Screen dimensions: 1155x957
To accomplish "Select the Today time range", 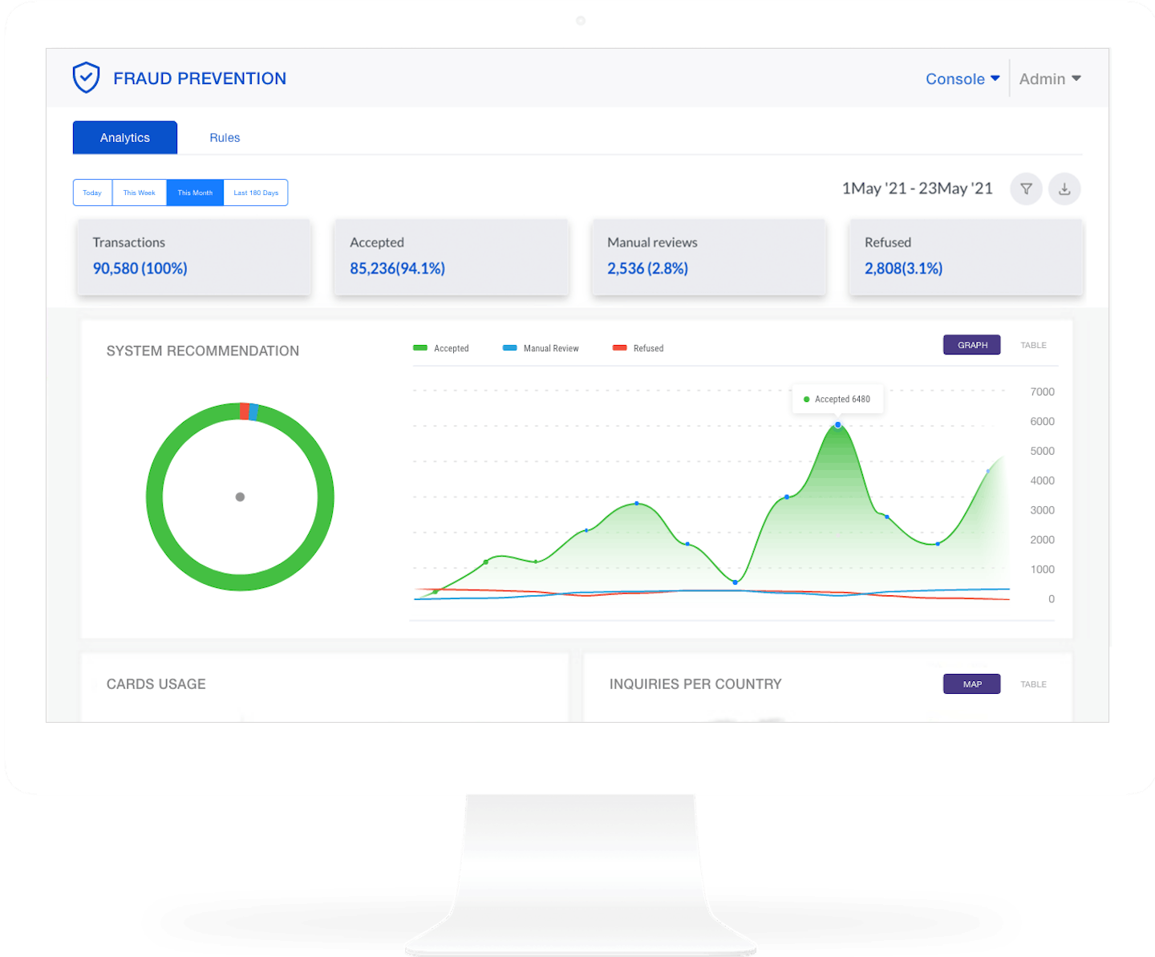I will (92, 193).
